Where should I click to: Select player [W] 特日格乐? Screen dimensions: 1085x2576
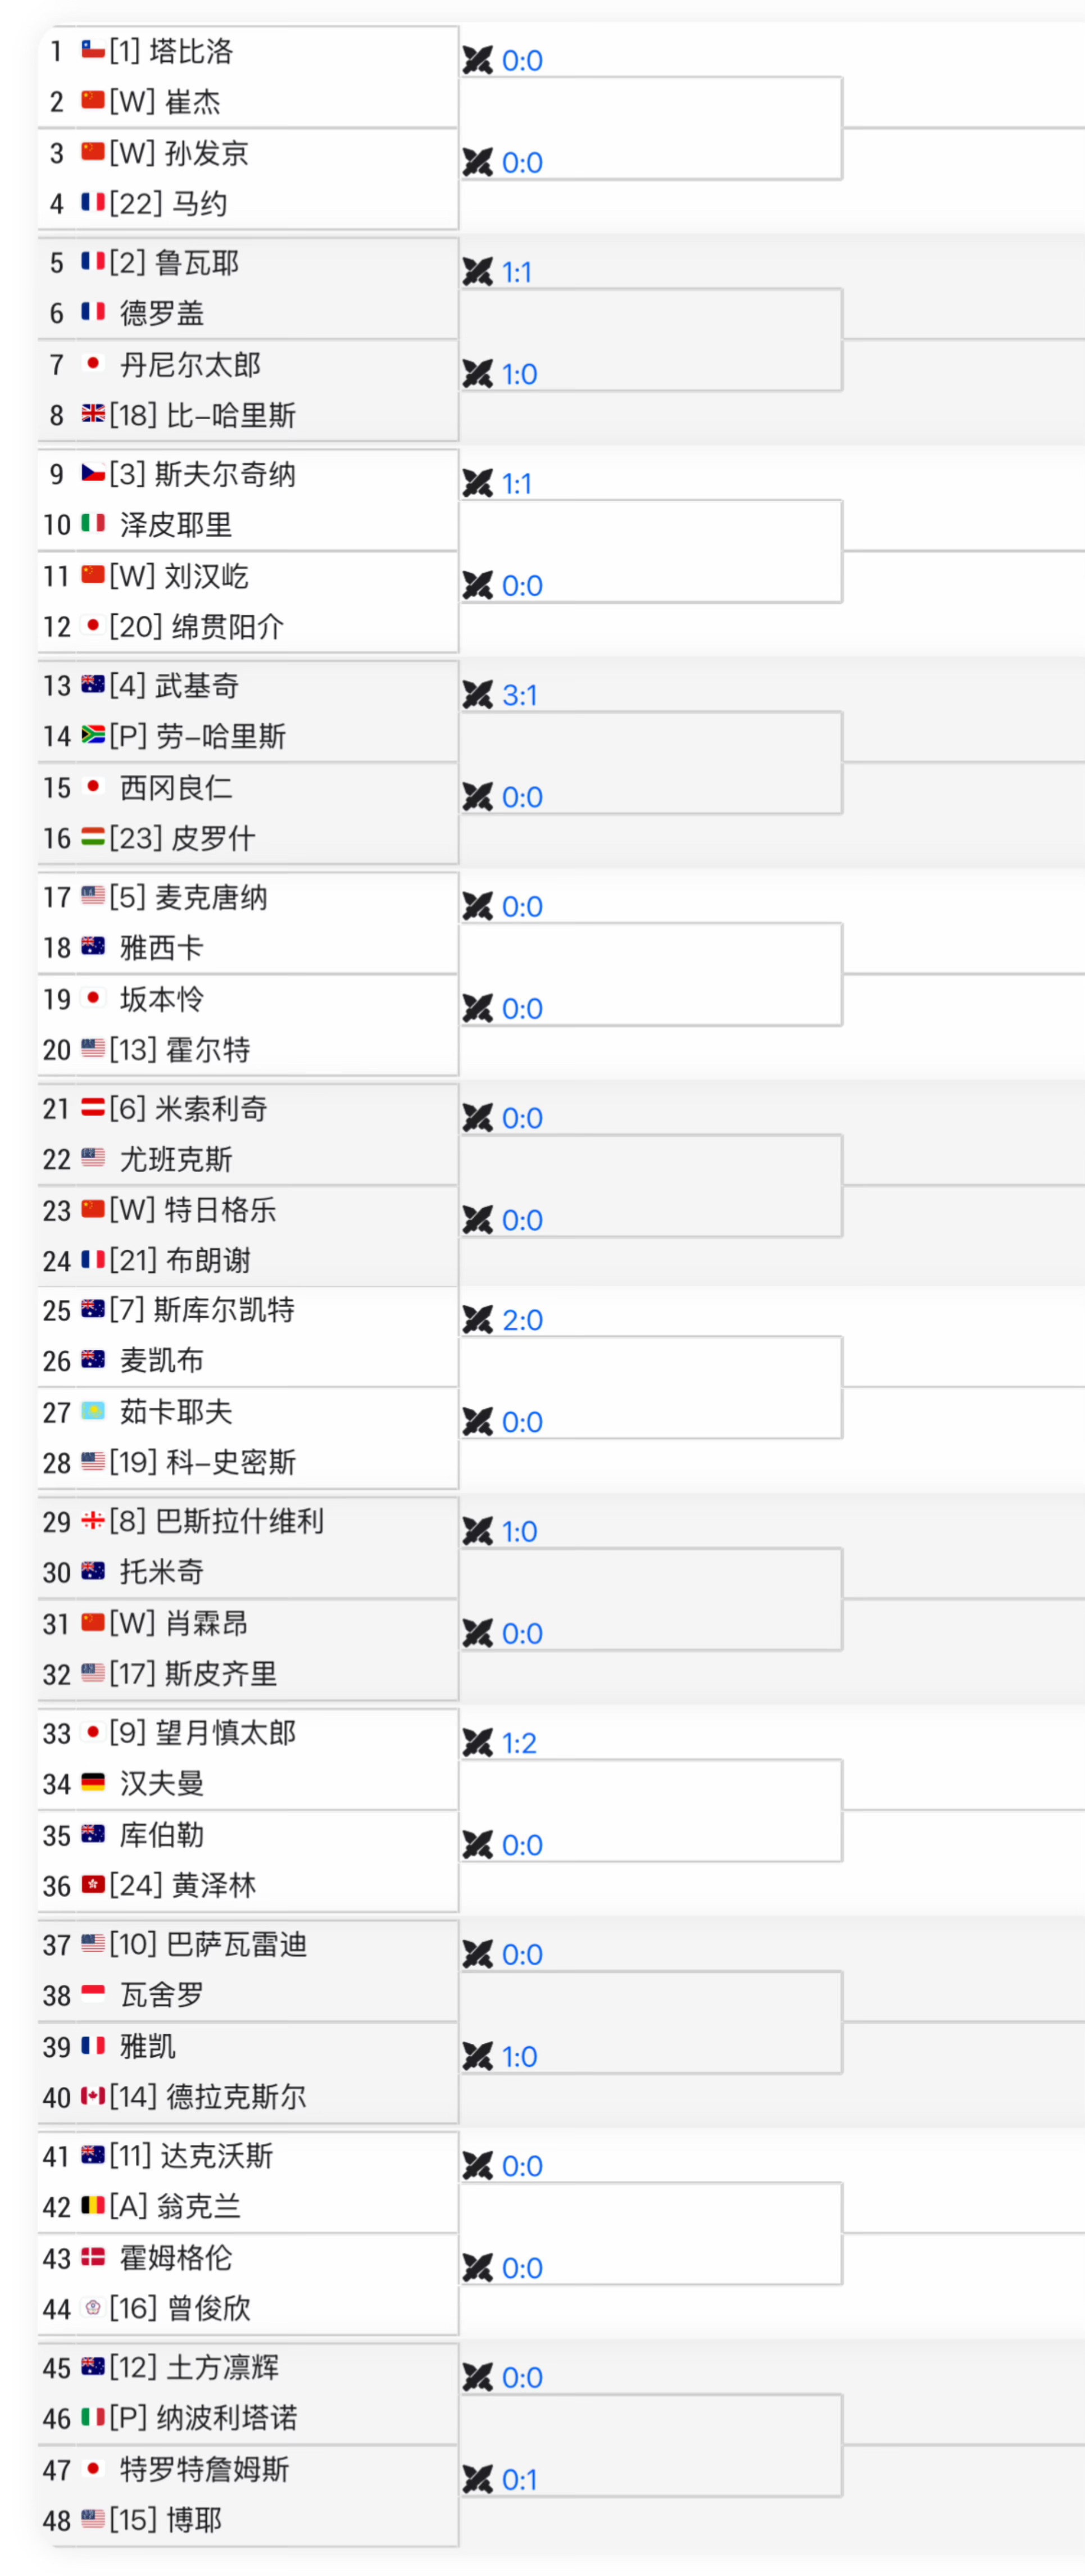click(x=193, y=1210)
